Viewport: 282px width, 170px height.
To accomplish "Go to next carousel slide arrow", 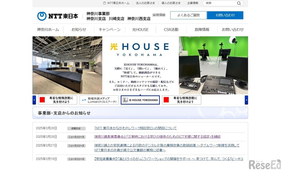I will click(246, 100).
